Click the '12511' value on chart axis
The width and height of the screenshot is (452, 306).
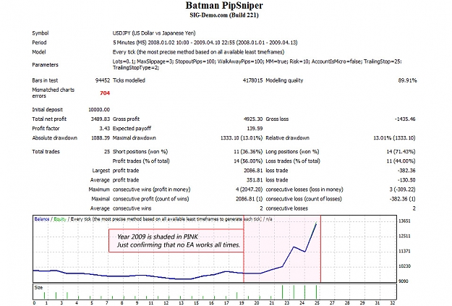pyautogui.click(x=404, y=237)
